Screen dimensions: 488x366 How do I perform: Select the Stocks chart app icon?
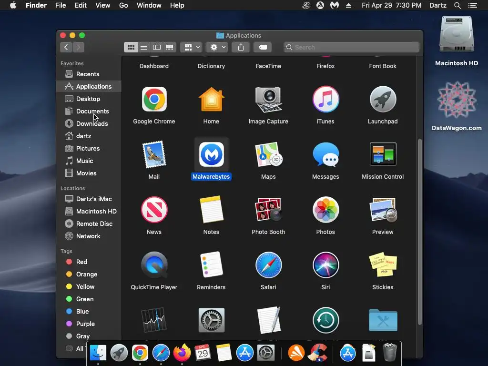tap(154, 320)
